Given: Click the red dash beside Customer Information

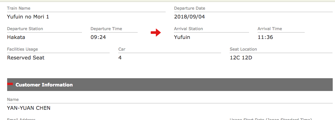Looking at the screenshot, I should click(10, 84).
